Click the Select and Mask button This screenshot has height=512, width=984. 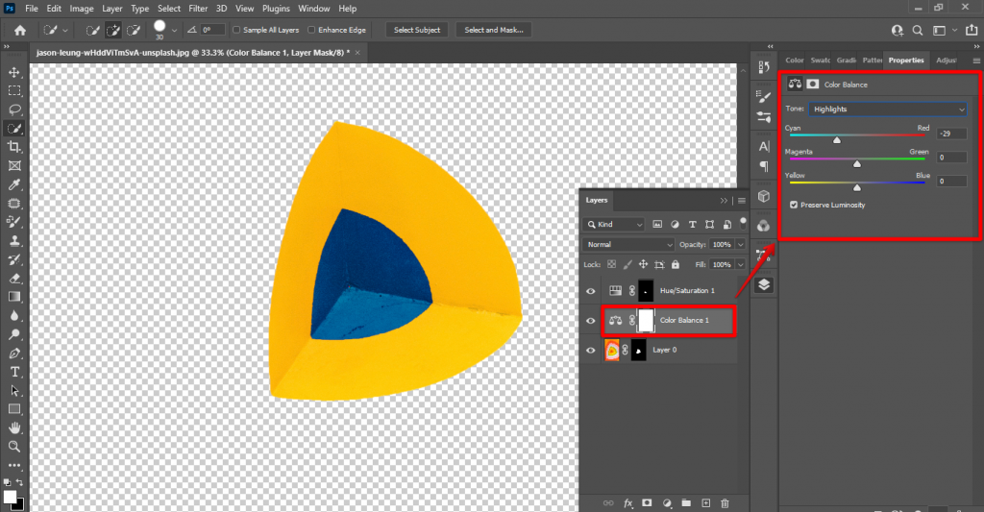pyautogui.click(x=494, y=30)
